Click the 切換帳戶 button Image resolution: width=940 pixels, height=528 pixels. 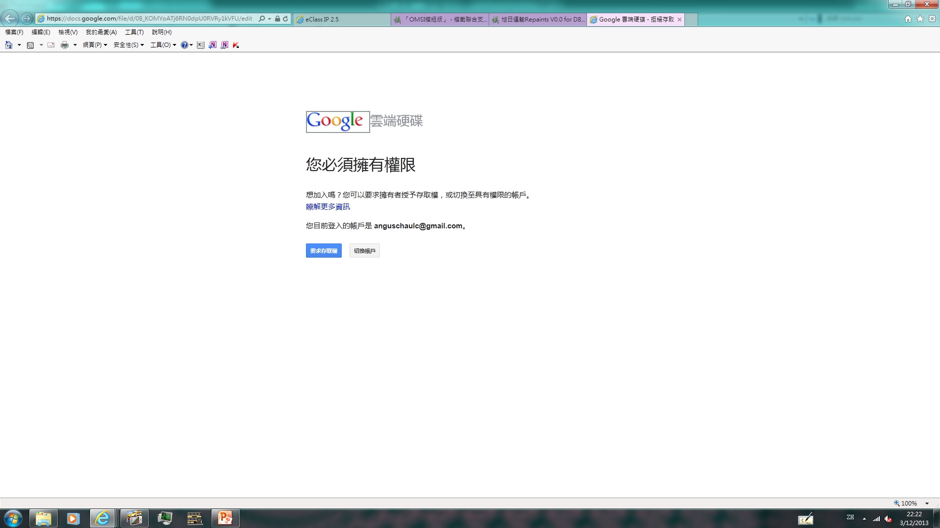(x=365, y=251)
